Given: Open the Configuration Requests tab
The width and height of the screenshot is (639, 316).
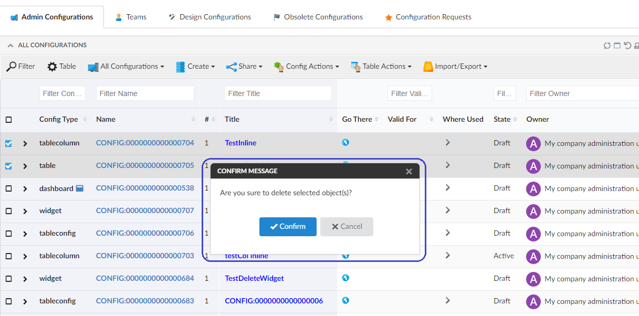Looking at the screenshot, I should point(427,17).
